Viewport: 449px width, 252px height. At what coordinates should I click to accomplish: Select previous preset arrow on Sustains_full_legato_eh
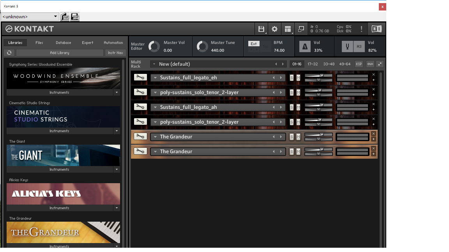tap(274, 77)
